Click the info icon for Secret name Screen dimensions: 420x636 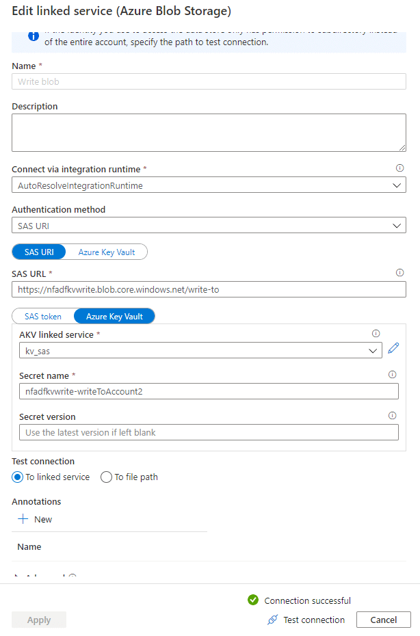392,374
